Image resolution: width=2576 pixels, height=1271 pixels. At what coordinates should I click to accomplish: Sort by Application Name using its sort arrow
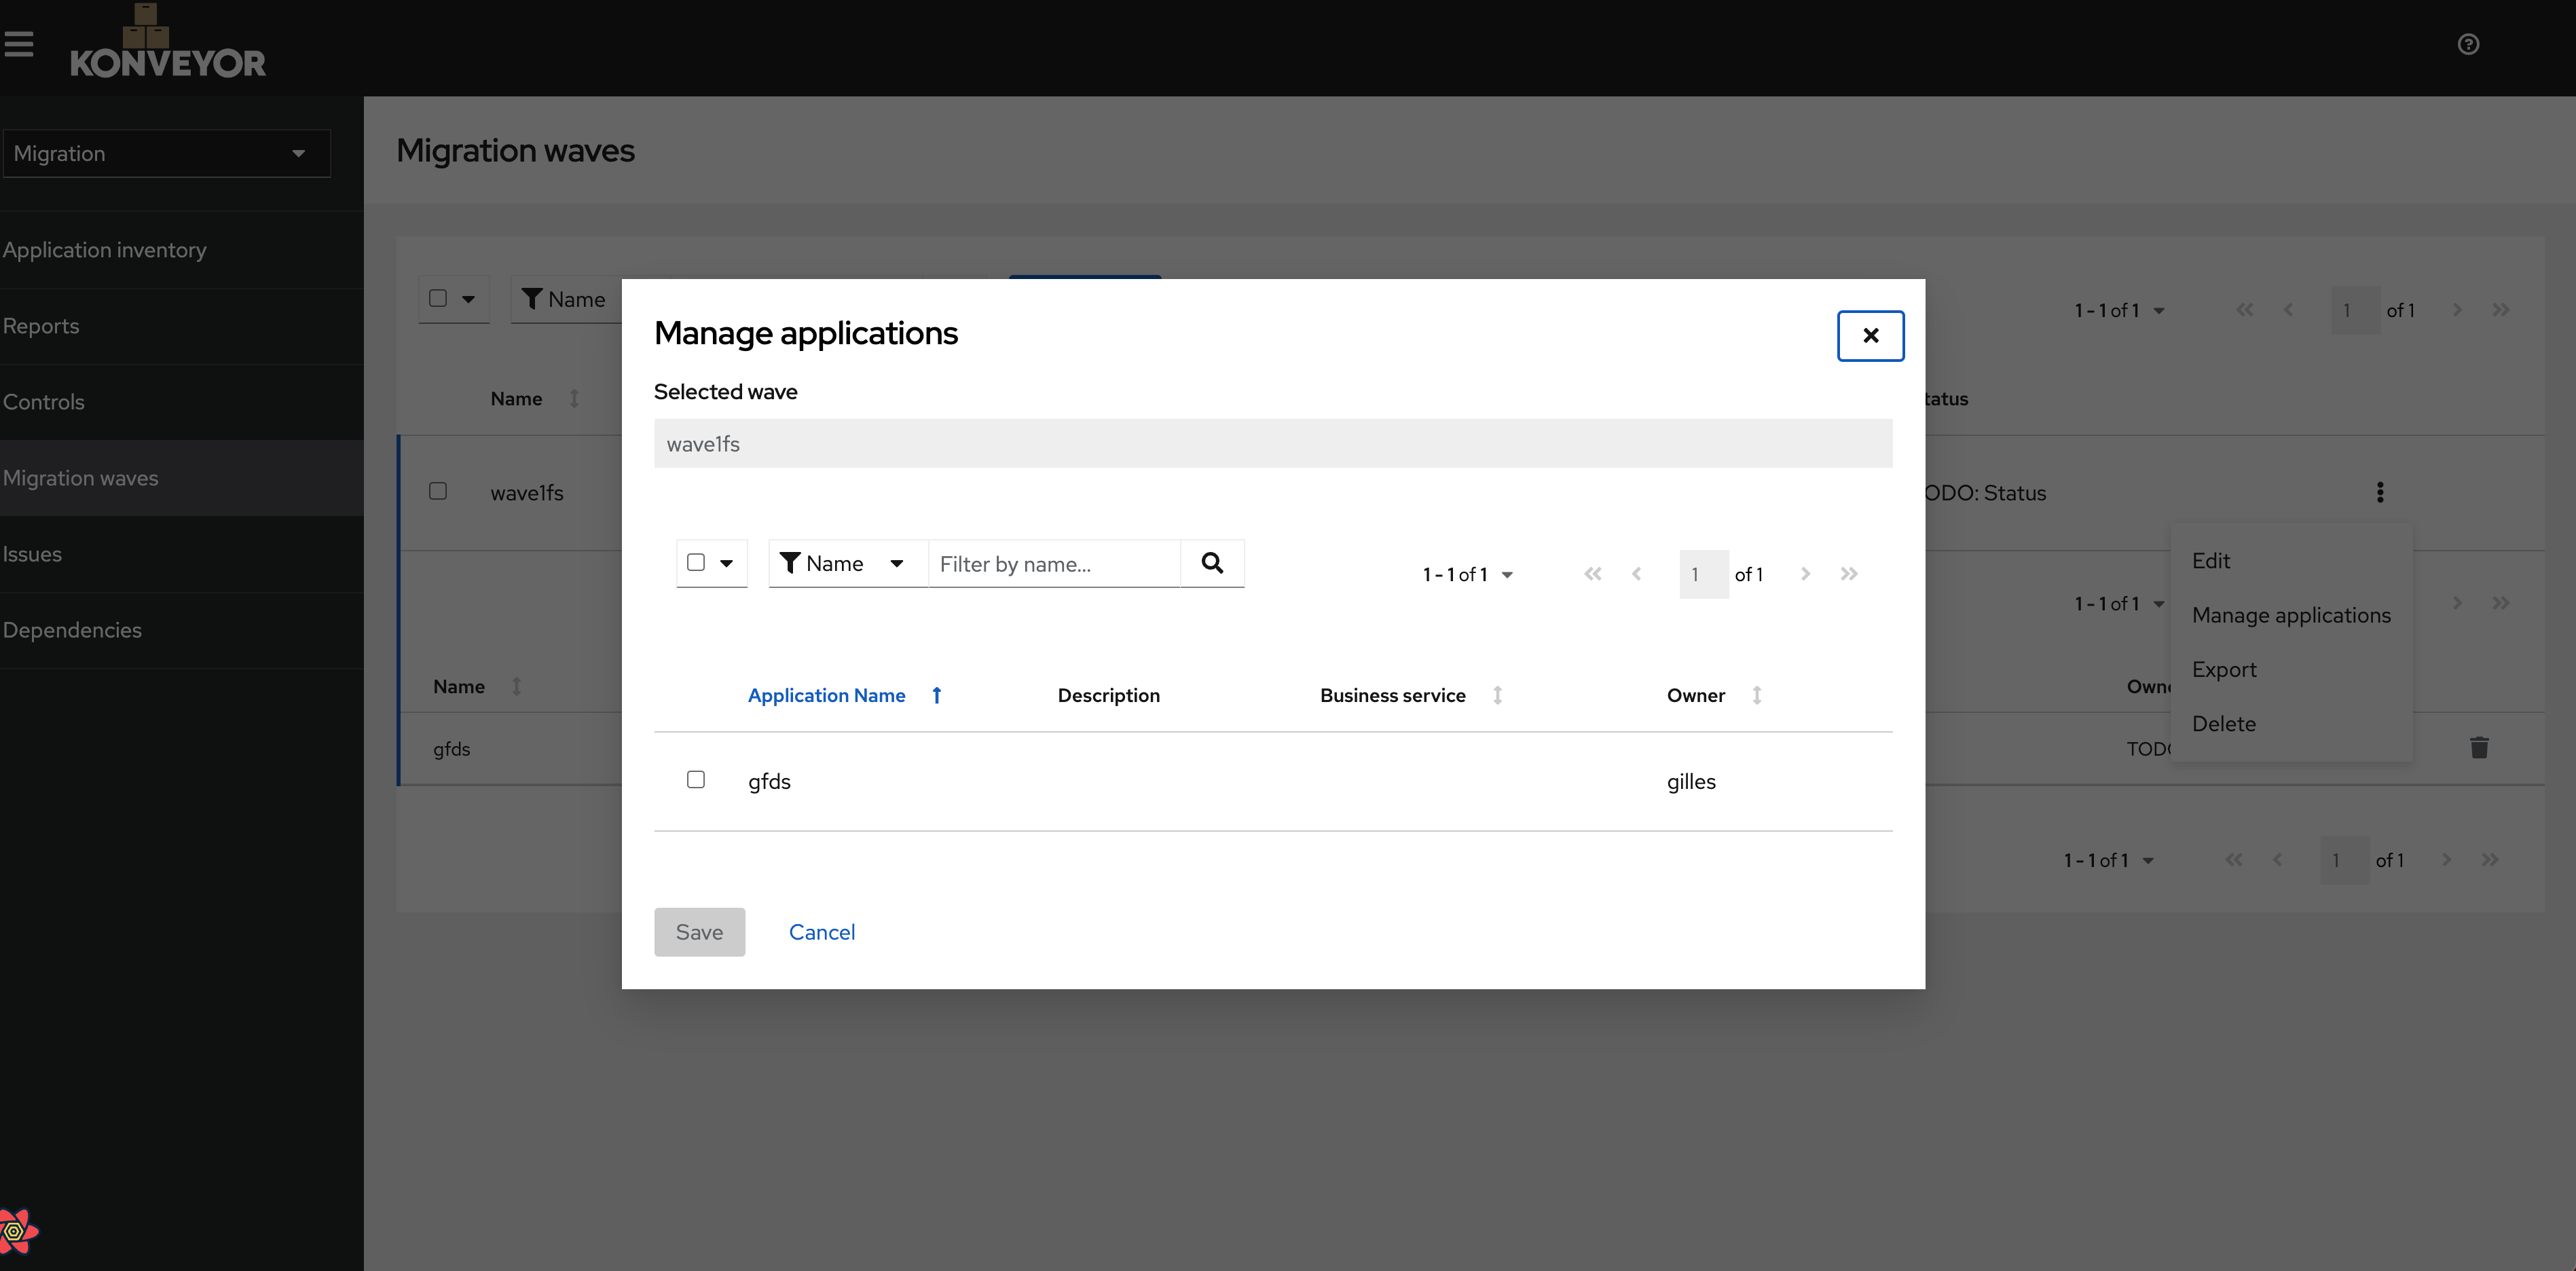click(x=937, y=695)
